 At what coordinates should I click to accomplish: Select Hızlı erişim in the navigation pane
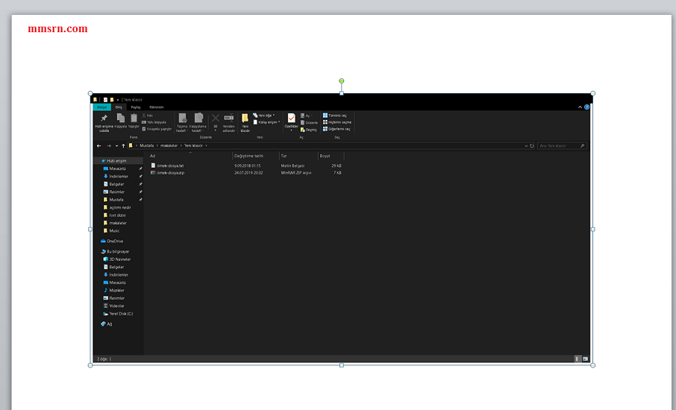coord(119,160)
